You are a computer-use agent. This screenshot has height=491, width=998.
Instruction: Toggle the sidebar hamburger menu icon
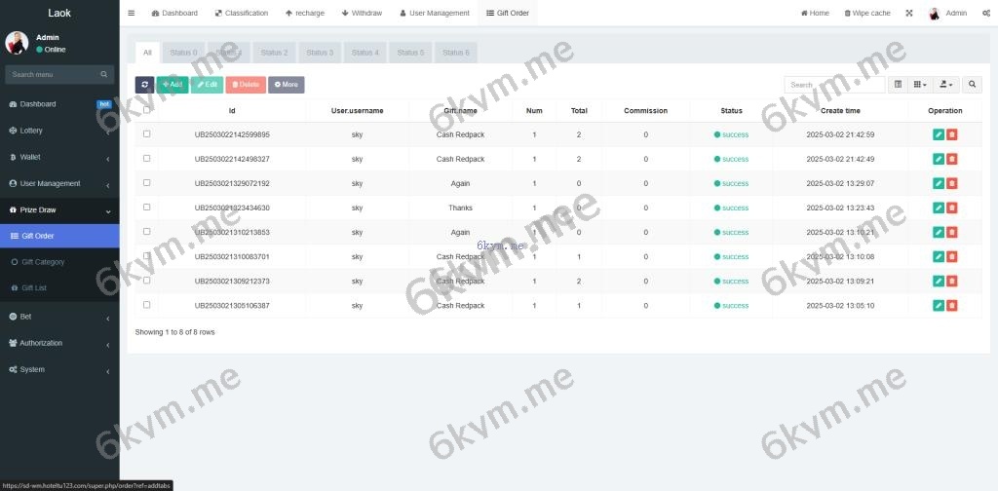click(132, 13)
